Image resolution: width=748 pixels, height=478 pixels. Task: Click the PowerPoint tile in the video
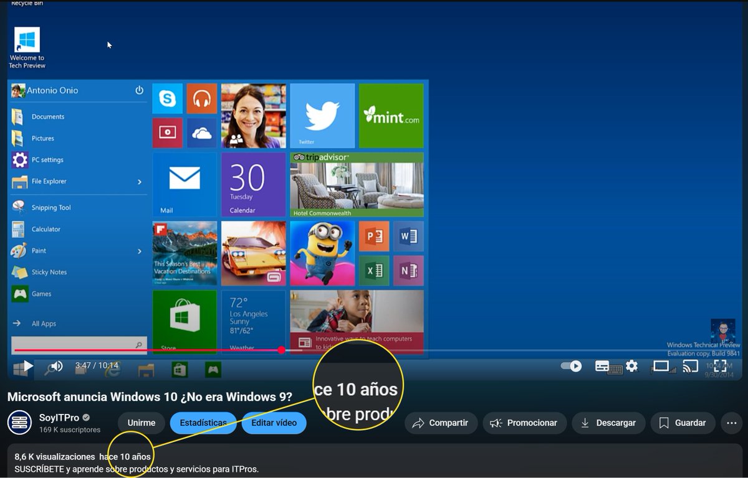coord(374,236)
